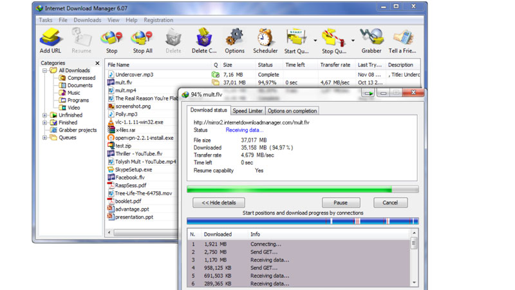Image resolution: width=515 pixels, height=290 pixels.
Task: Select the Programs category folder
Action: pyautogui.click(x=74, y=101)
